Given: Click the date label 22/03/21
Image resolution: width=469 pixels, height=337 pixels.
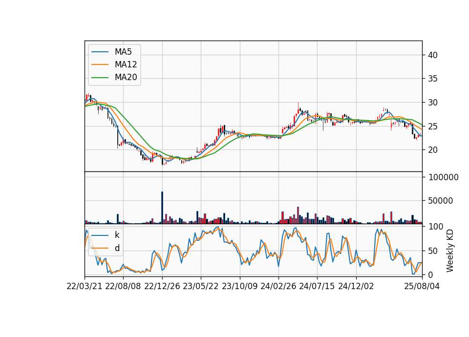Looking at the screenshot, I should click(85, 287).
